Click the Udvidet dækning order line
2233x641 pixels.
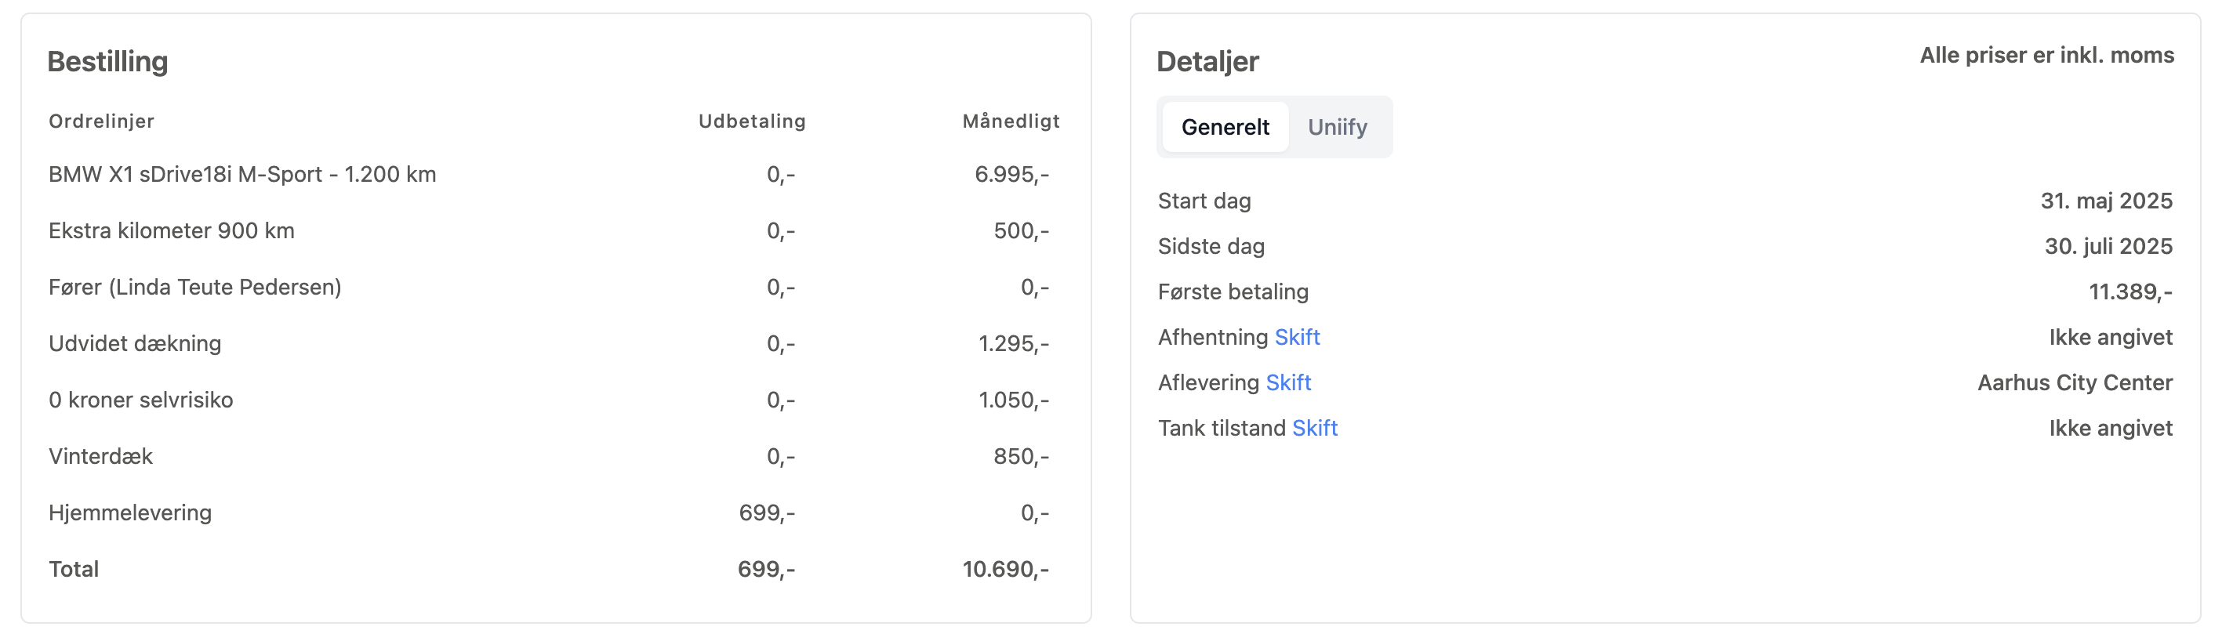135,344
